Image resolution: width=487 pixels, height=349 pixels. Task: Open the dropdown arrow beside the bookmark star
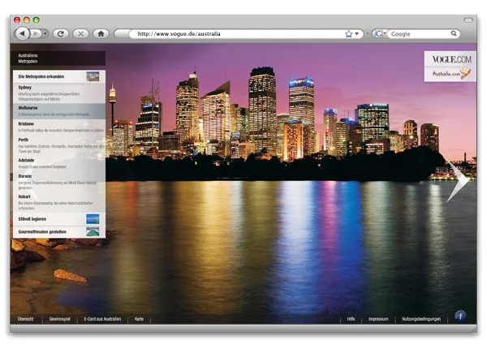click(357, 34)
